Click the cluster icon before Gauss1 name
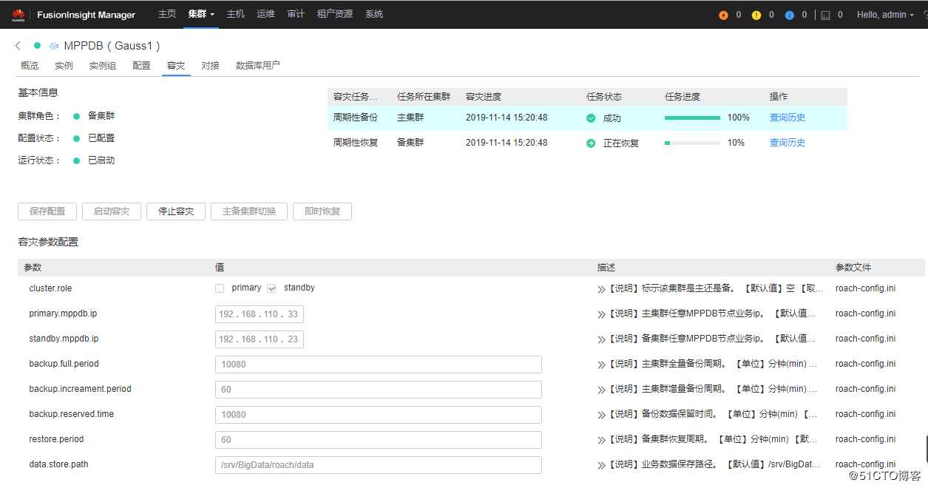The width and height of the screenshot is (928, 488). pos(53,45)
